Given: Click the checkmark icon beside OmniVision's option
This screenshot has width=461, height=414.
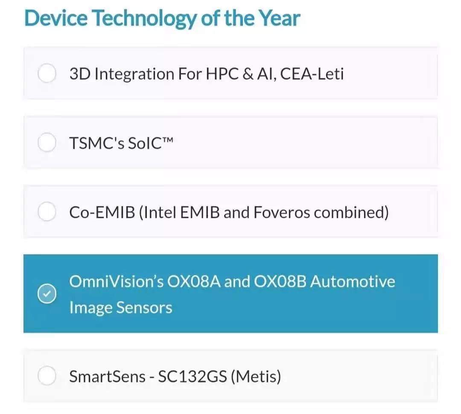Looking at the screenshot, I should pos(47,294).
